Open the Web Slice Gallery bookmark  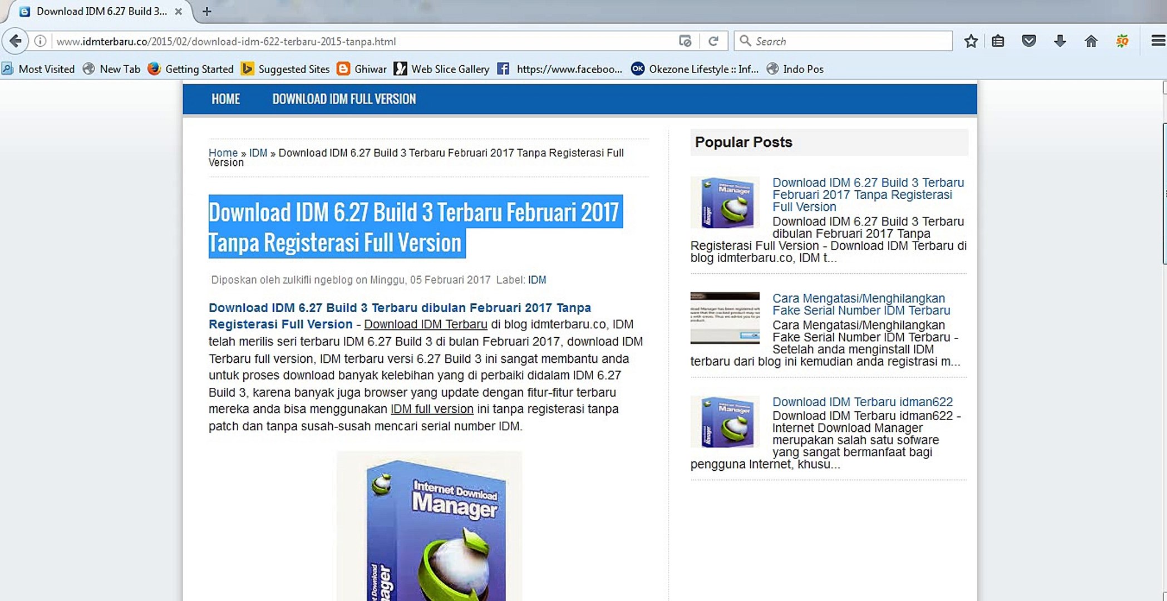click(442, 69)
